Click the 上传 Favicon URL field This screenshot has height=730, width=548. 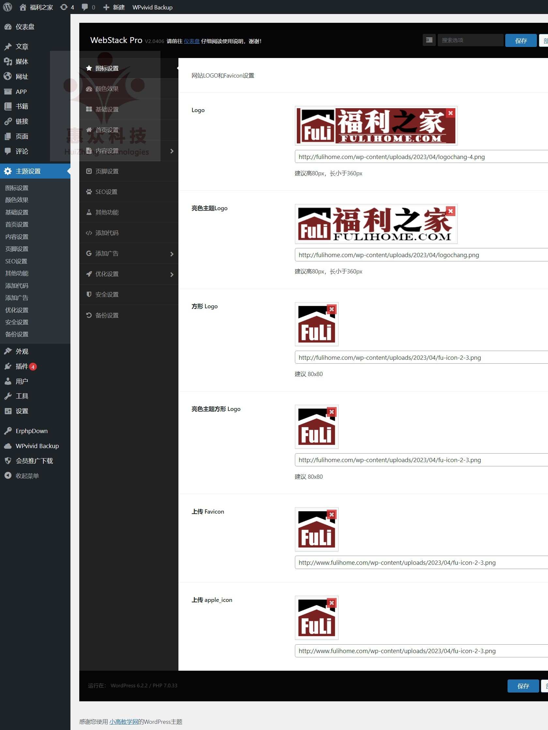tap(421, 562)
